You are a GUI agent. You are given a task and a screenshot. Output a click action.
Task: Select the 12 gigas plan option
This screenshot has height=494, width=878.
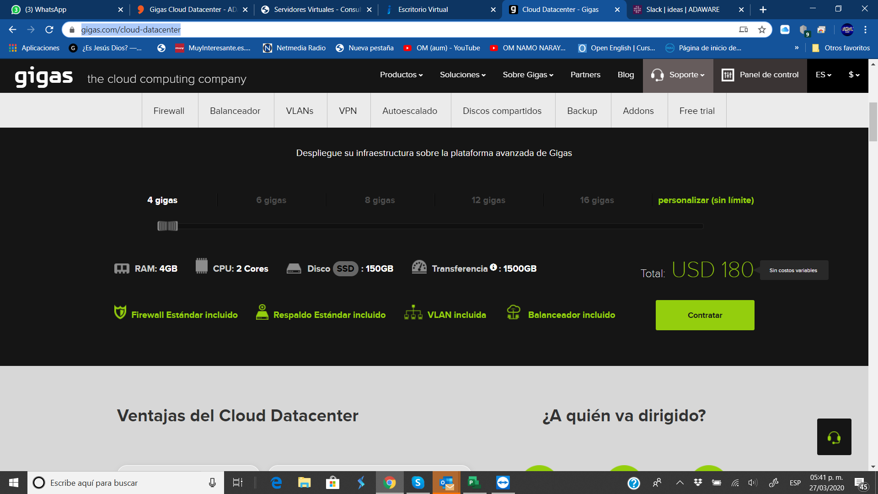pyautogui.click(x=488, y=200)
